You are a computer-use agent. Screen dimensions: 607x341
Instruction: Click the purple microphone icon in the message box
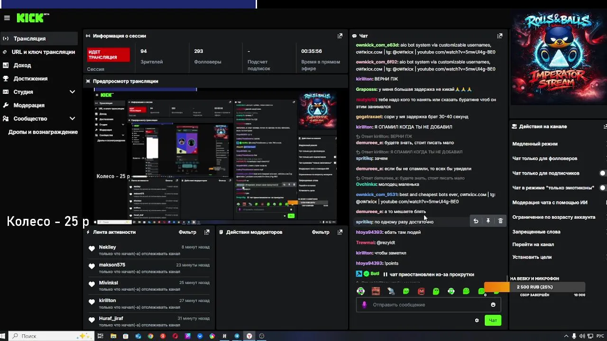364,305
